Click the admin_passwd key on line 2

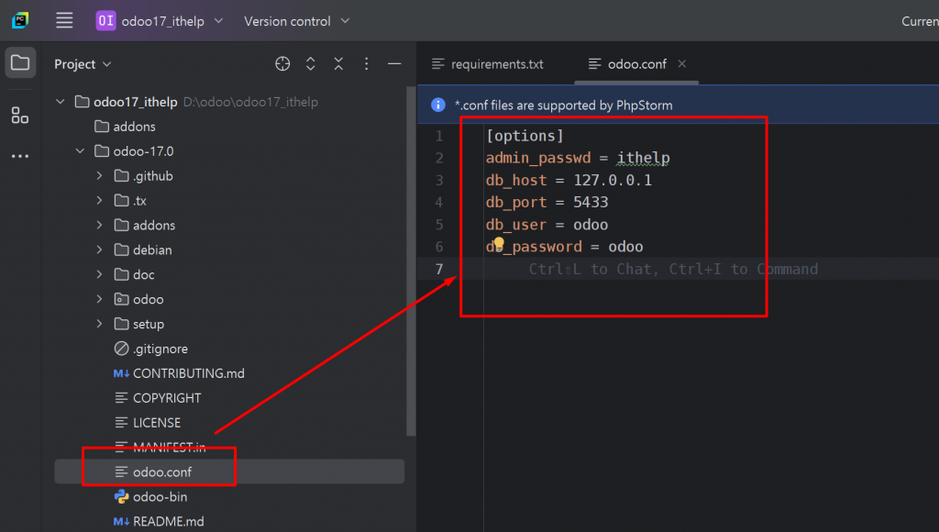[538, 158]
